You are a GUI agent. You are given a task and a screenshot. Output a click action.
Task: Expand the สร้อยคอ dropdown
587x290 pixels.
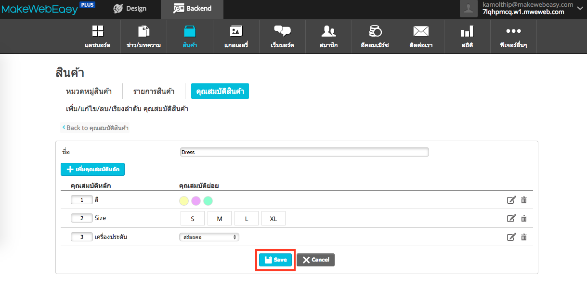tap(209, 237)
